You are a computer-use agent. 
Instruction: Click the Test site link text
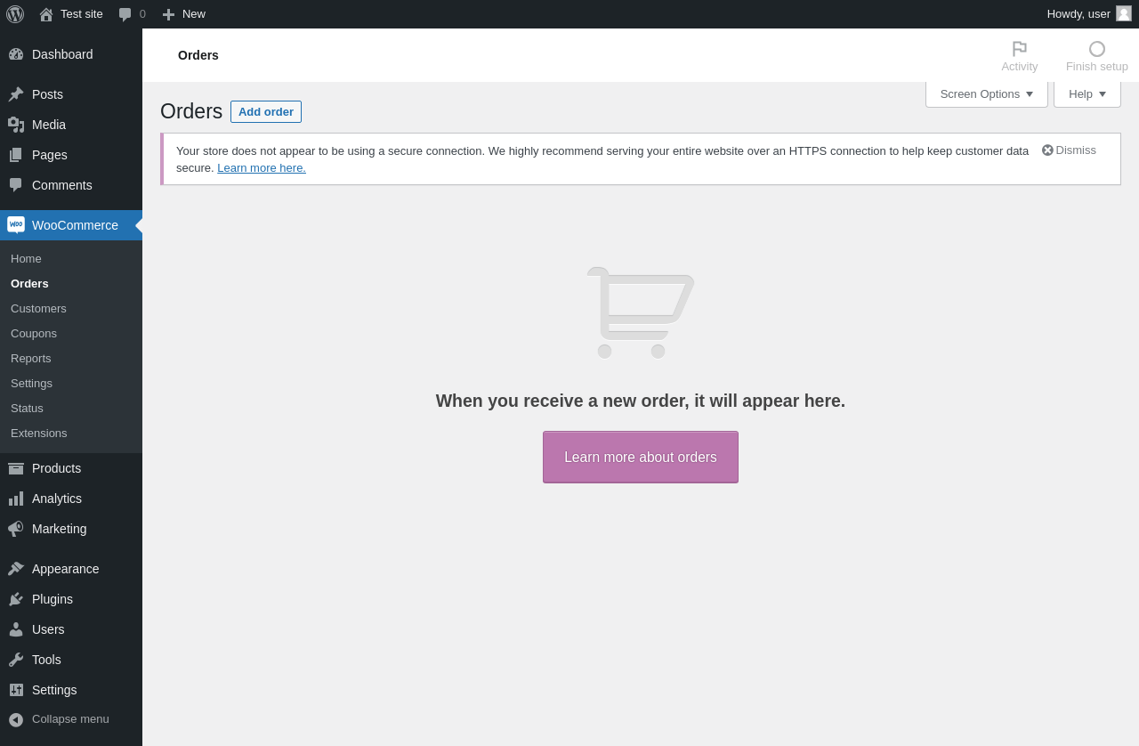point(82,14)
